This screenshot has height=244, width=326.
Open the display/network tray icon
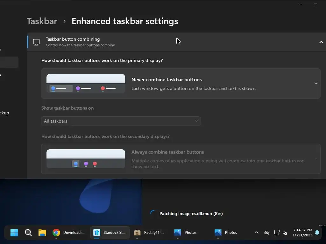coord(277,233)
